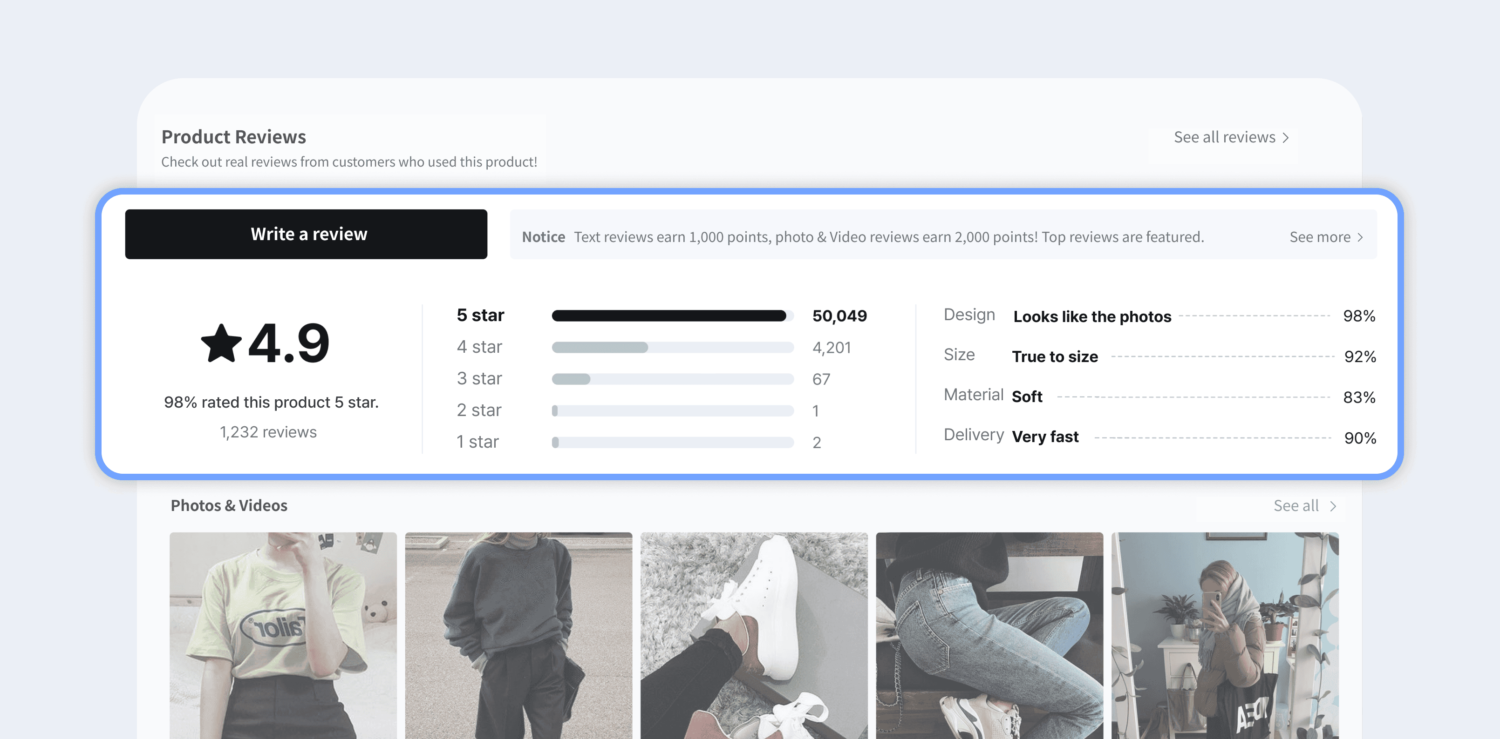
Task: Click the Design attribute label
Action: 969,315
